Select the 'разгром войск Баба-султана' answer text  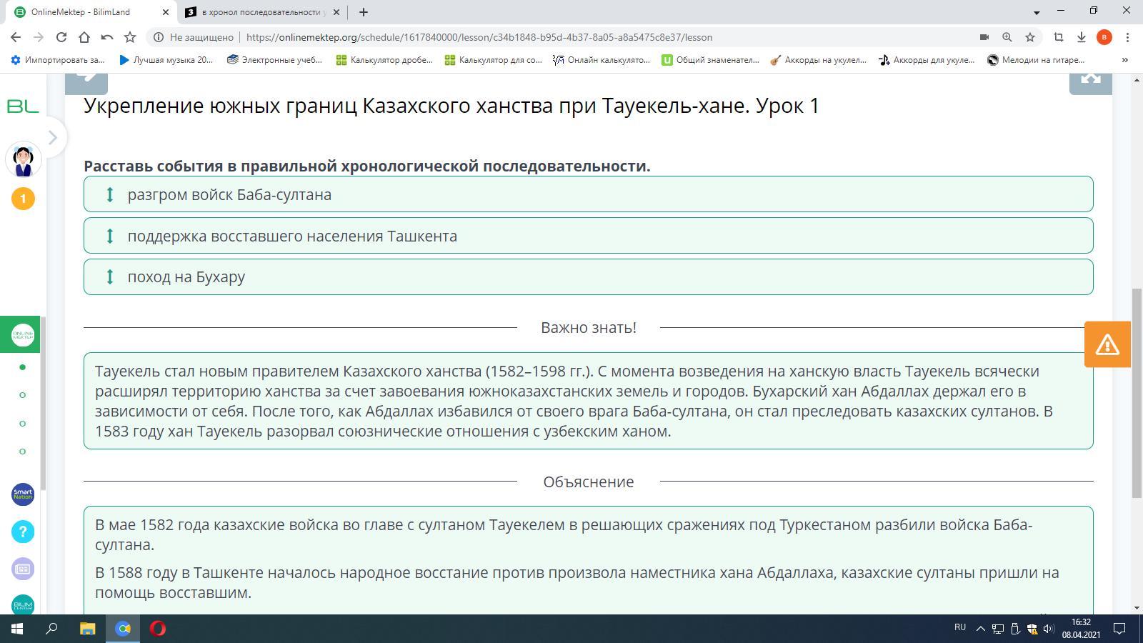pyautogui.click(x=229, y=194)
